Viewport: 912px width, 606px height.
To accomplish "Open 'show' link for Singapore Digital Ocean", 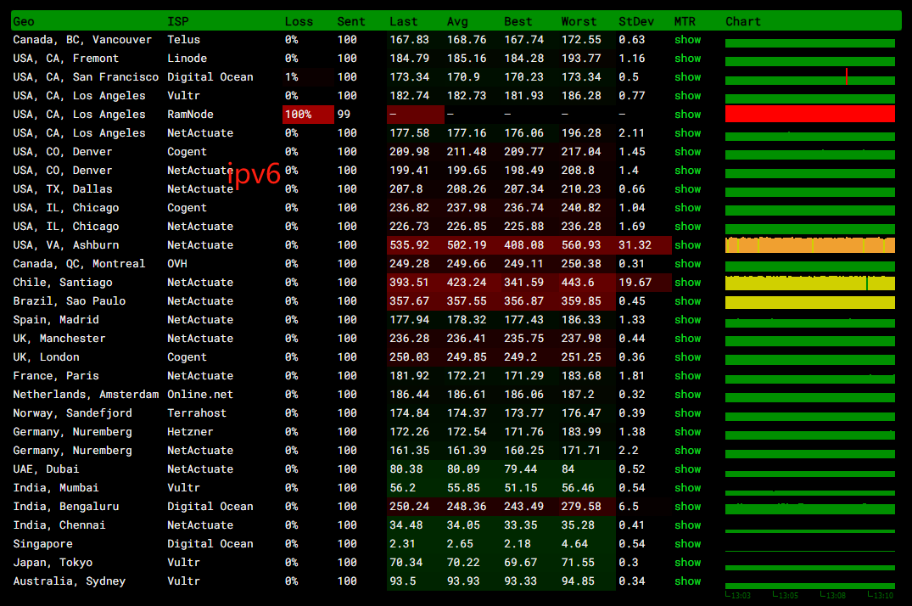I will tap(687, 544).
